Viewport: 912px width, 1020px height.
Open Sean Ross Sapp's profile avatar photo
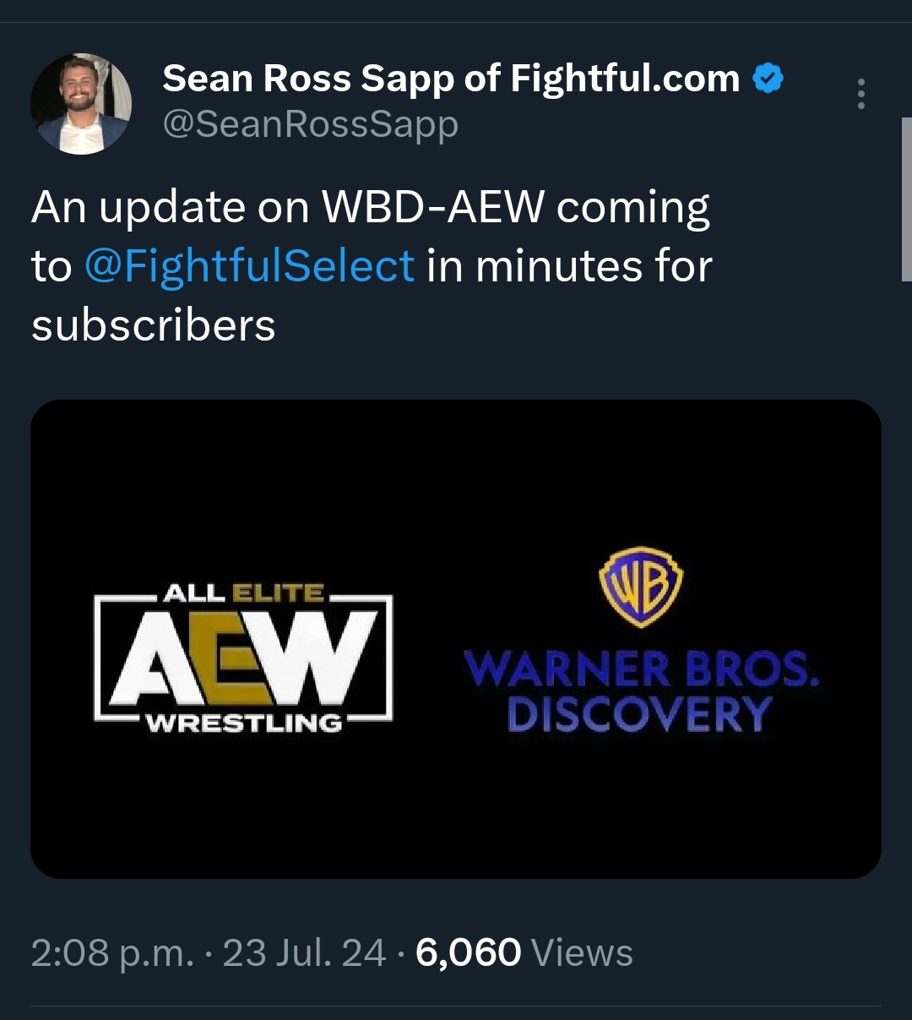tap(81, 104)
